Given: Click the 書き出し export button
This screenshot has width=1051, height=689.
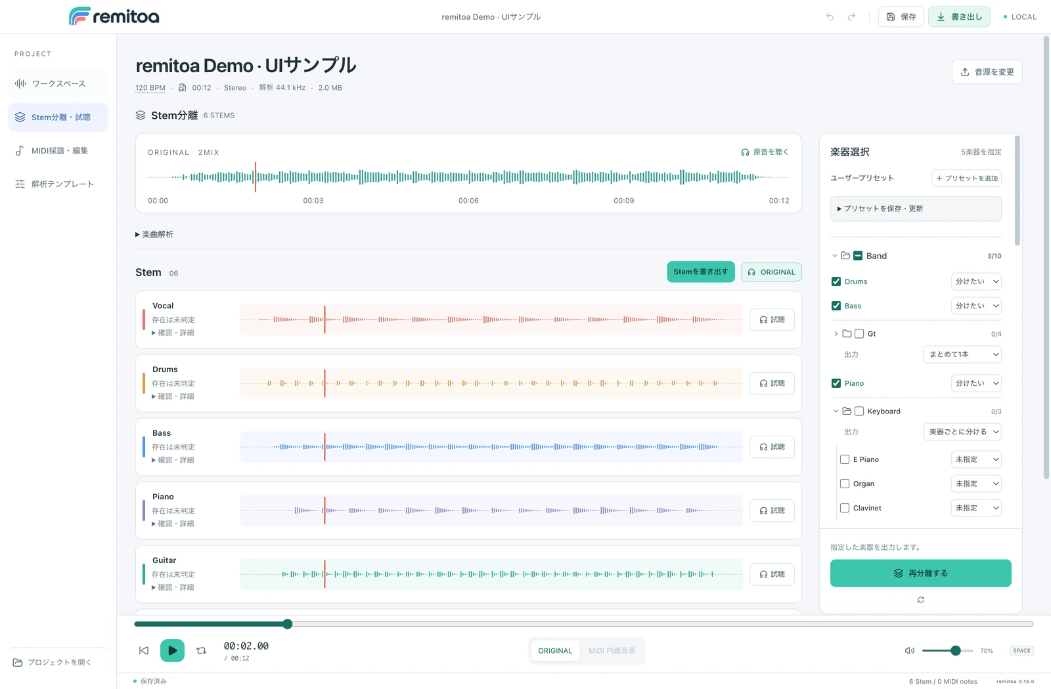Looking at the screenshot, I should [x=959, y=17].
